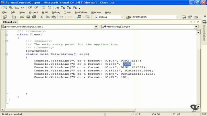
Task: Jump to the previous bookmark
Action: (69, 8)
